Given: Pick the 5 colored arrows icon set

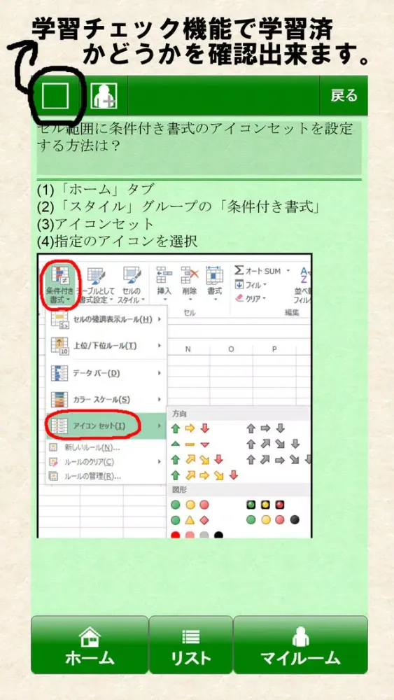Looking at the screenshot, I should pos(205,475).
